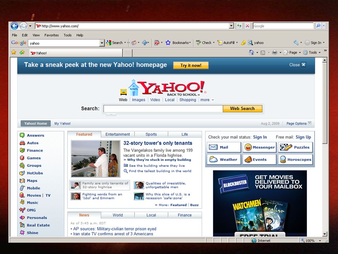This screenshot has height=254, width=338.
Task: Click the Try it now! button
Action: (191, 66)
